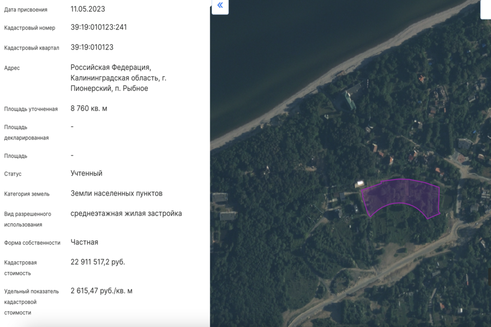This screenshot has height=327, width=491.
Task: Click the white button at map's top-right corner
Action: (486, 8)
